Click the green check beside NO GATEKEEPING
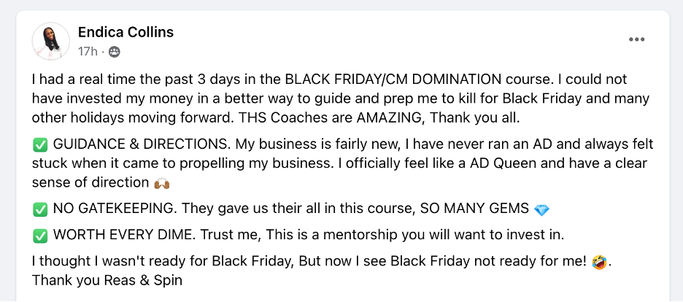This screenshot has height=302, width=683. [40, 210]
